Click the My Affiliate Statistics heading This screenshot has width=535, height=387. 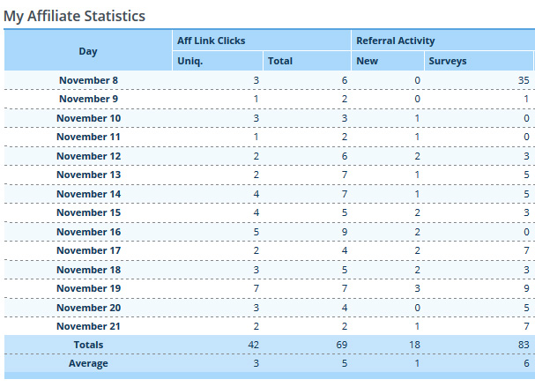(75, 16)
